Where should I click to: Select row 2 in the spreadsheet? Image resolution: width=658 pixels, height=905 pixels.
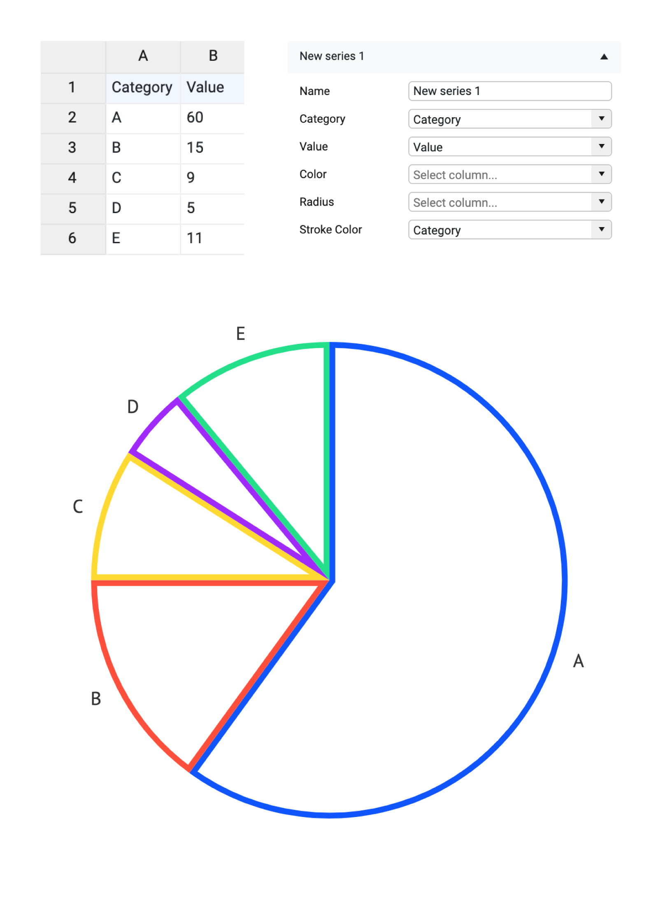72,118
